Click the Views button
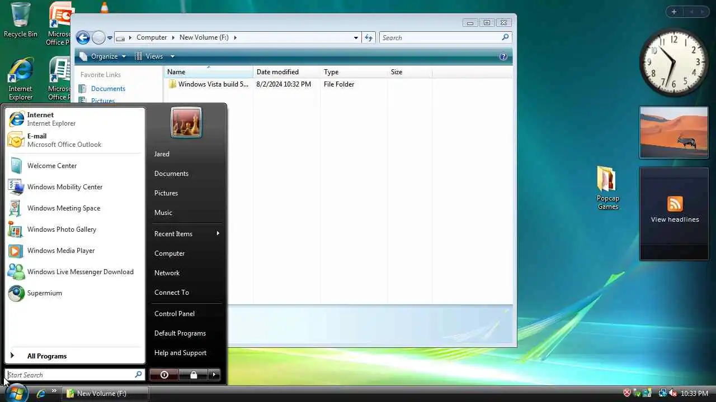This screenshot has height=402, width=716. click(149, 56)
